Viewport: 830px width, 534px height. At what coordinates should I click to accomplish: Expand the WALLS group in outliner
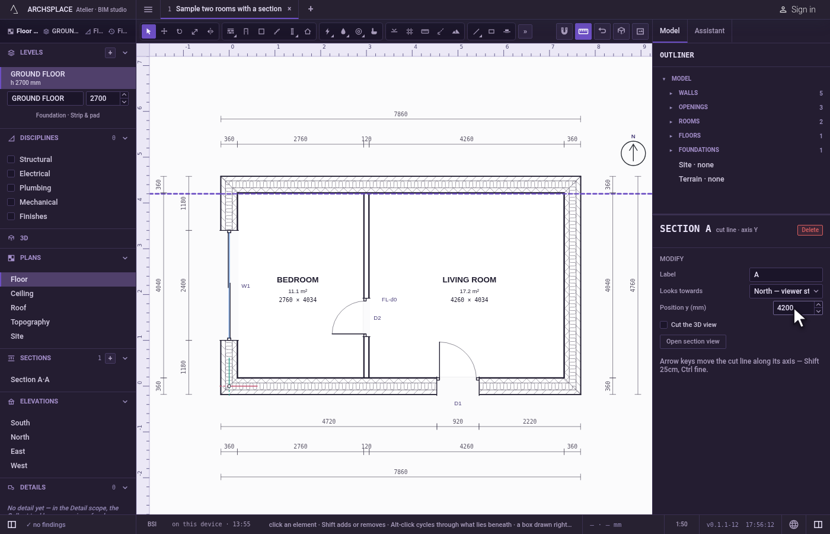click(x=671, y=93)
